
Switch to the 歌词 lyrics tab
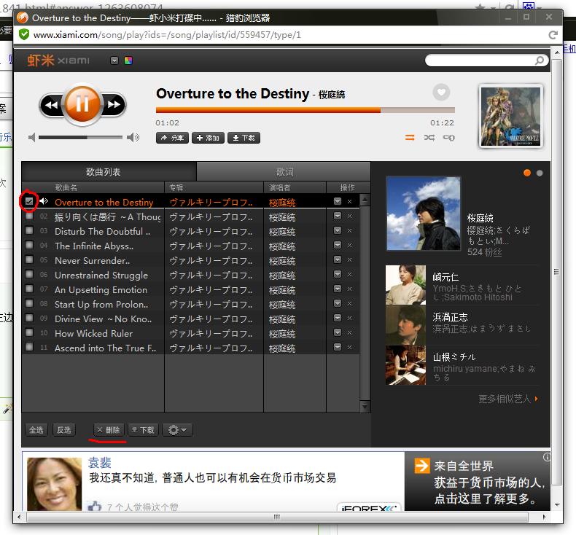coord(284,172)
